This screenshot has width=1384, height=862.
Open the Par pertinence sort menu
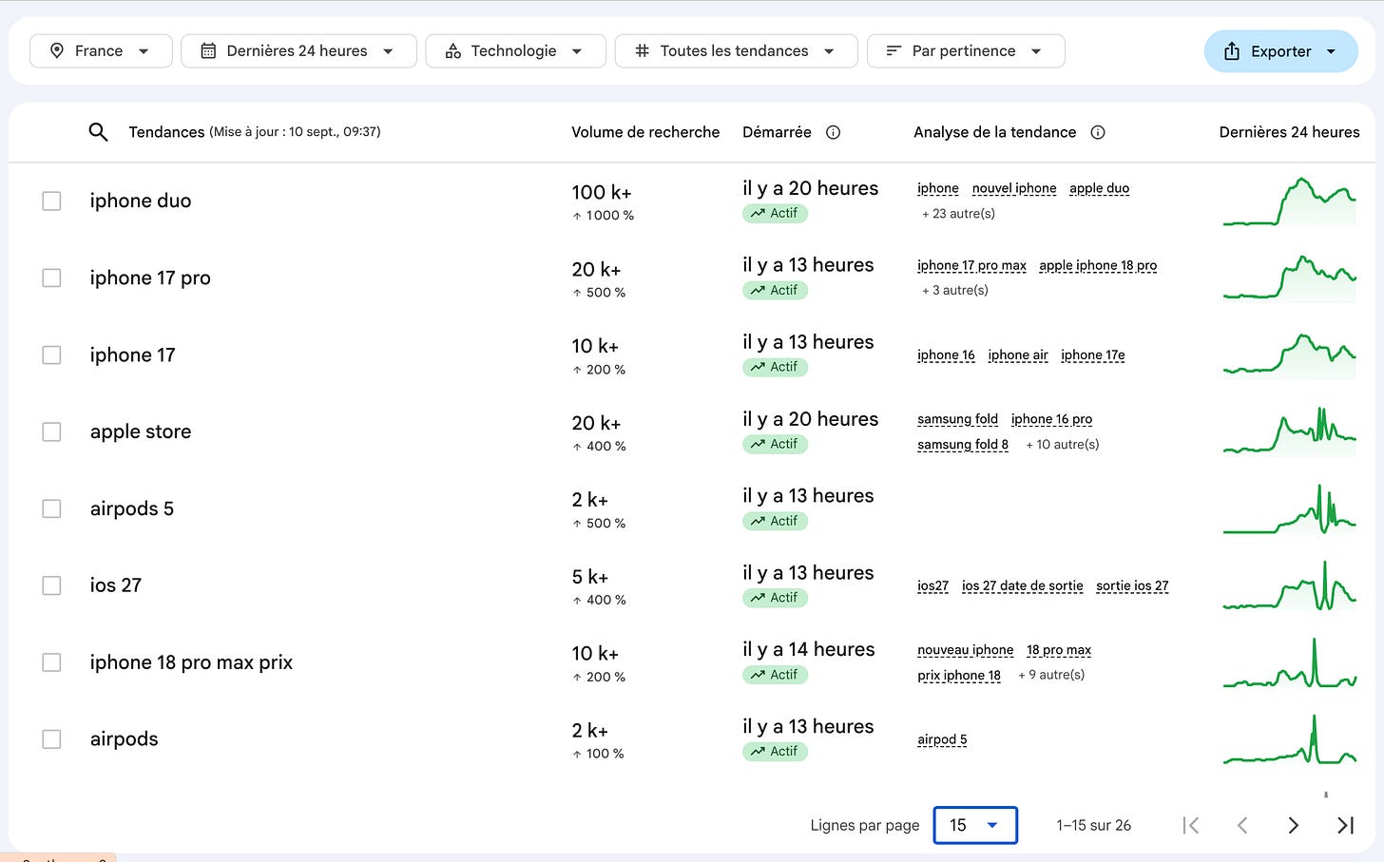tap(966, 51)
